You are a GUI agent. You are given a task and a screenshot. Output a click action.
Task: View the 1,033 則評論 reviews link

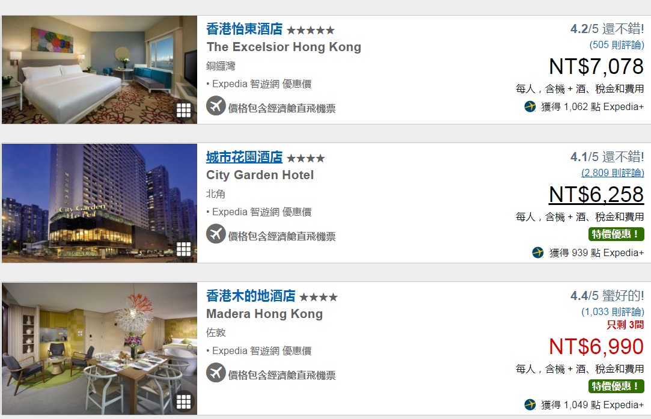tap(613, 312)
